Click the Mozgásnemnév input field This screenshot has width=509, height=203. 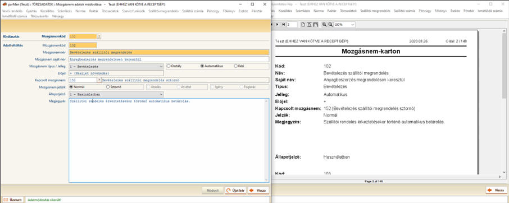[x=169, y=52]
